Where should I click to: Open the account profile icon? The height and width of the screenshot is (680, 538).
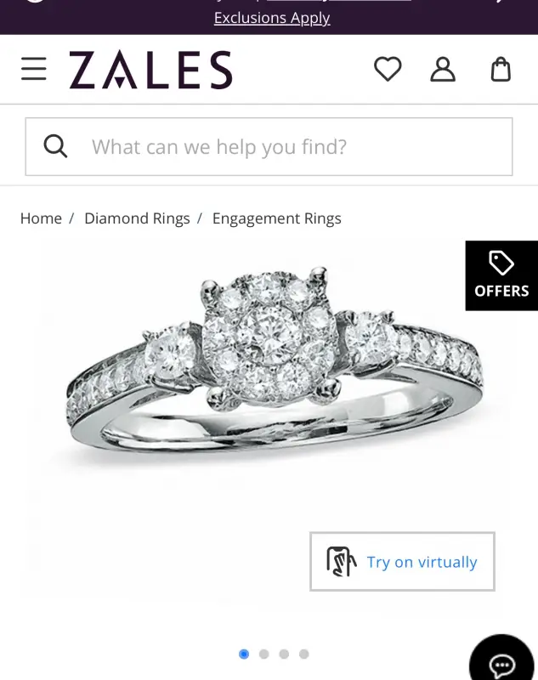(x=443, y=70)
